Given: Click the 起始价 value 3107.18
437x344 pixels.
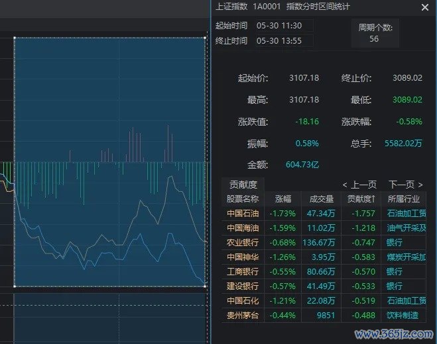Looking at the screenshot, I should [x=304, y=78].
